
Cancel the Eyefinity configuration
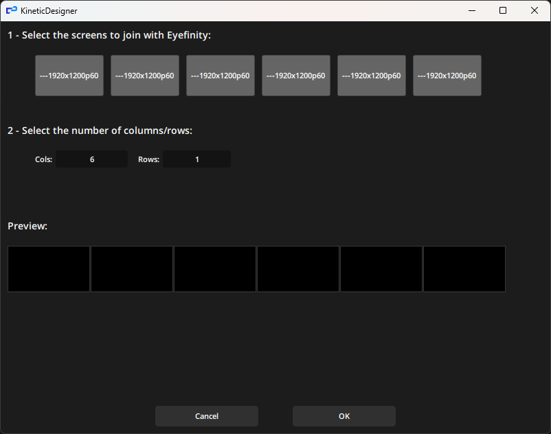(206, 415)
